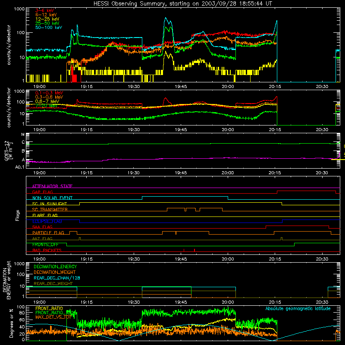
Task: Select the FLARE_FLAG label
Action: tap(45, 215)
